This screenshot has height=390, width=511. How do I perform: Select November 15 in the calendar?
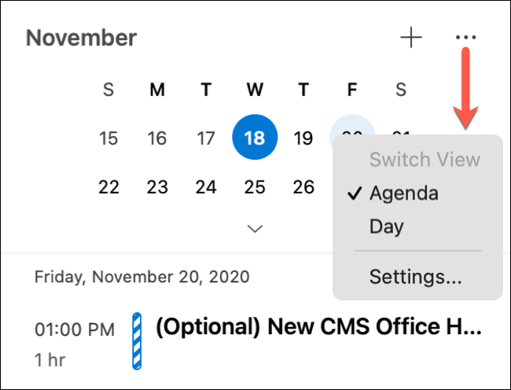coord(108,138)
